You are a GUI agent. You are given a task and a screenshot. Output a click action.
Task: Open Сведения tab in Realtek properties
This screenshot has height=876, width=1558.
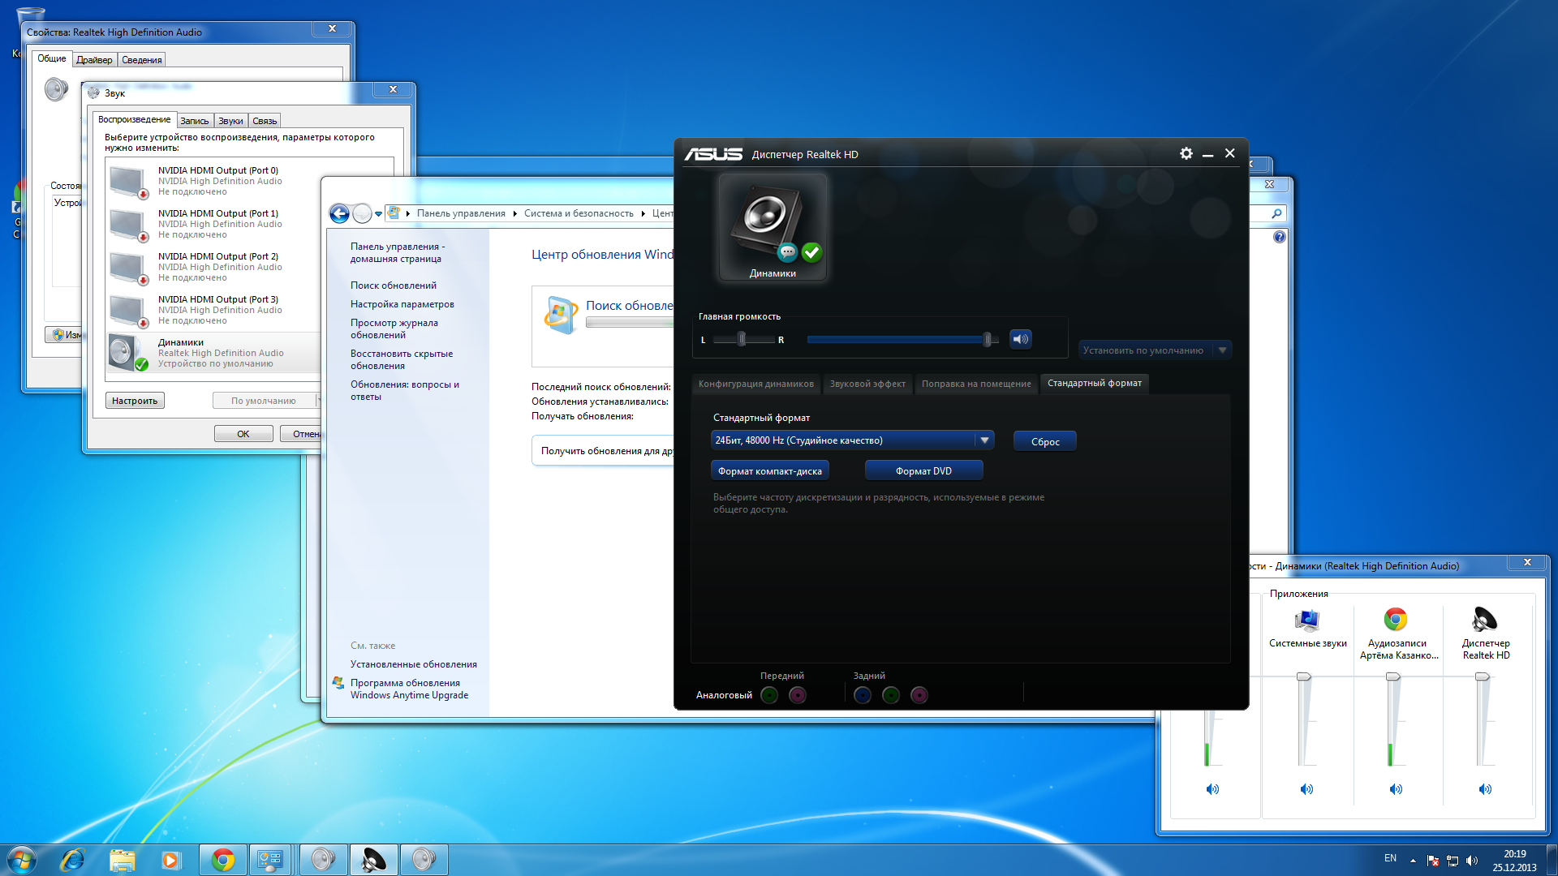click(142, 60)
